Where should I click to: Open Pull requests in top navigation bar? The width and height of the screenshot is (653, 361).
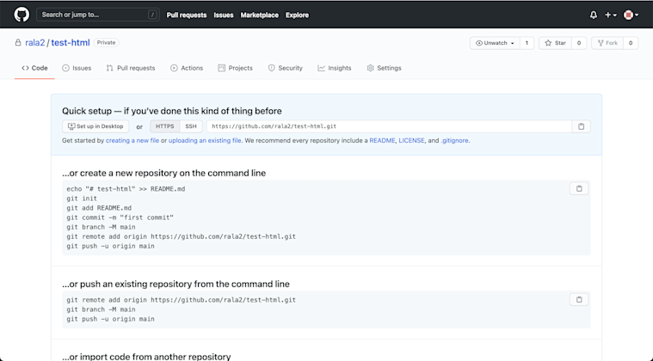(x=187, y=15)
